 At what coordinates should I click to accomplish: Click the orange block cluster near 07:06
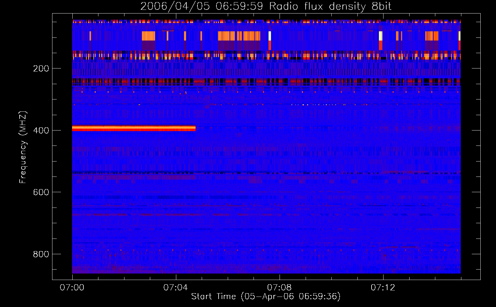pyautogui.click(x=239, y=36)
